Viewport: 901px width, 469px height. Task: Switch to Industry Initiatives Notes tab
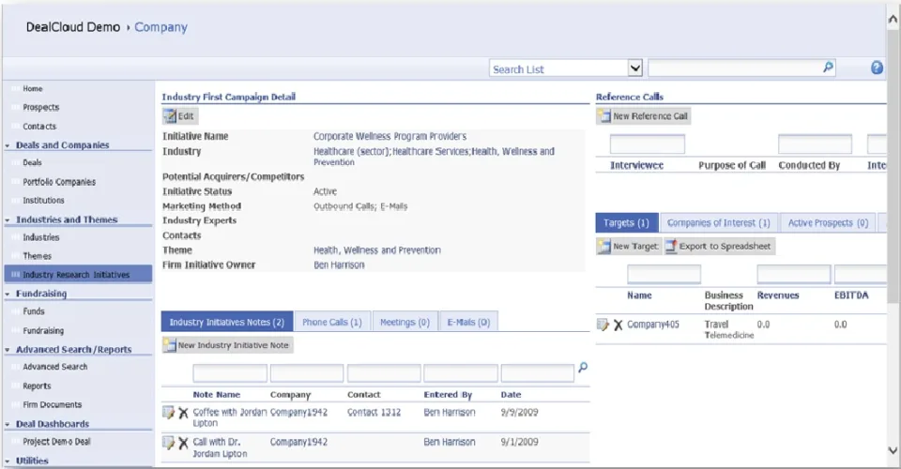pos(227,322)
